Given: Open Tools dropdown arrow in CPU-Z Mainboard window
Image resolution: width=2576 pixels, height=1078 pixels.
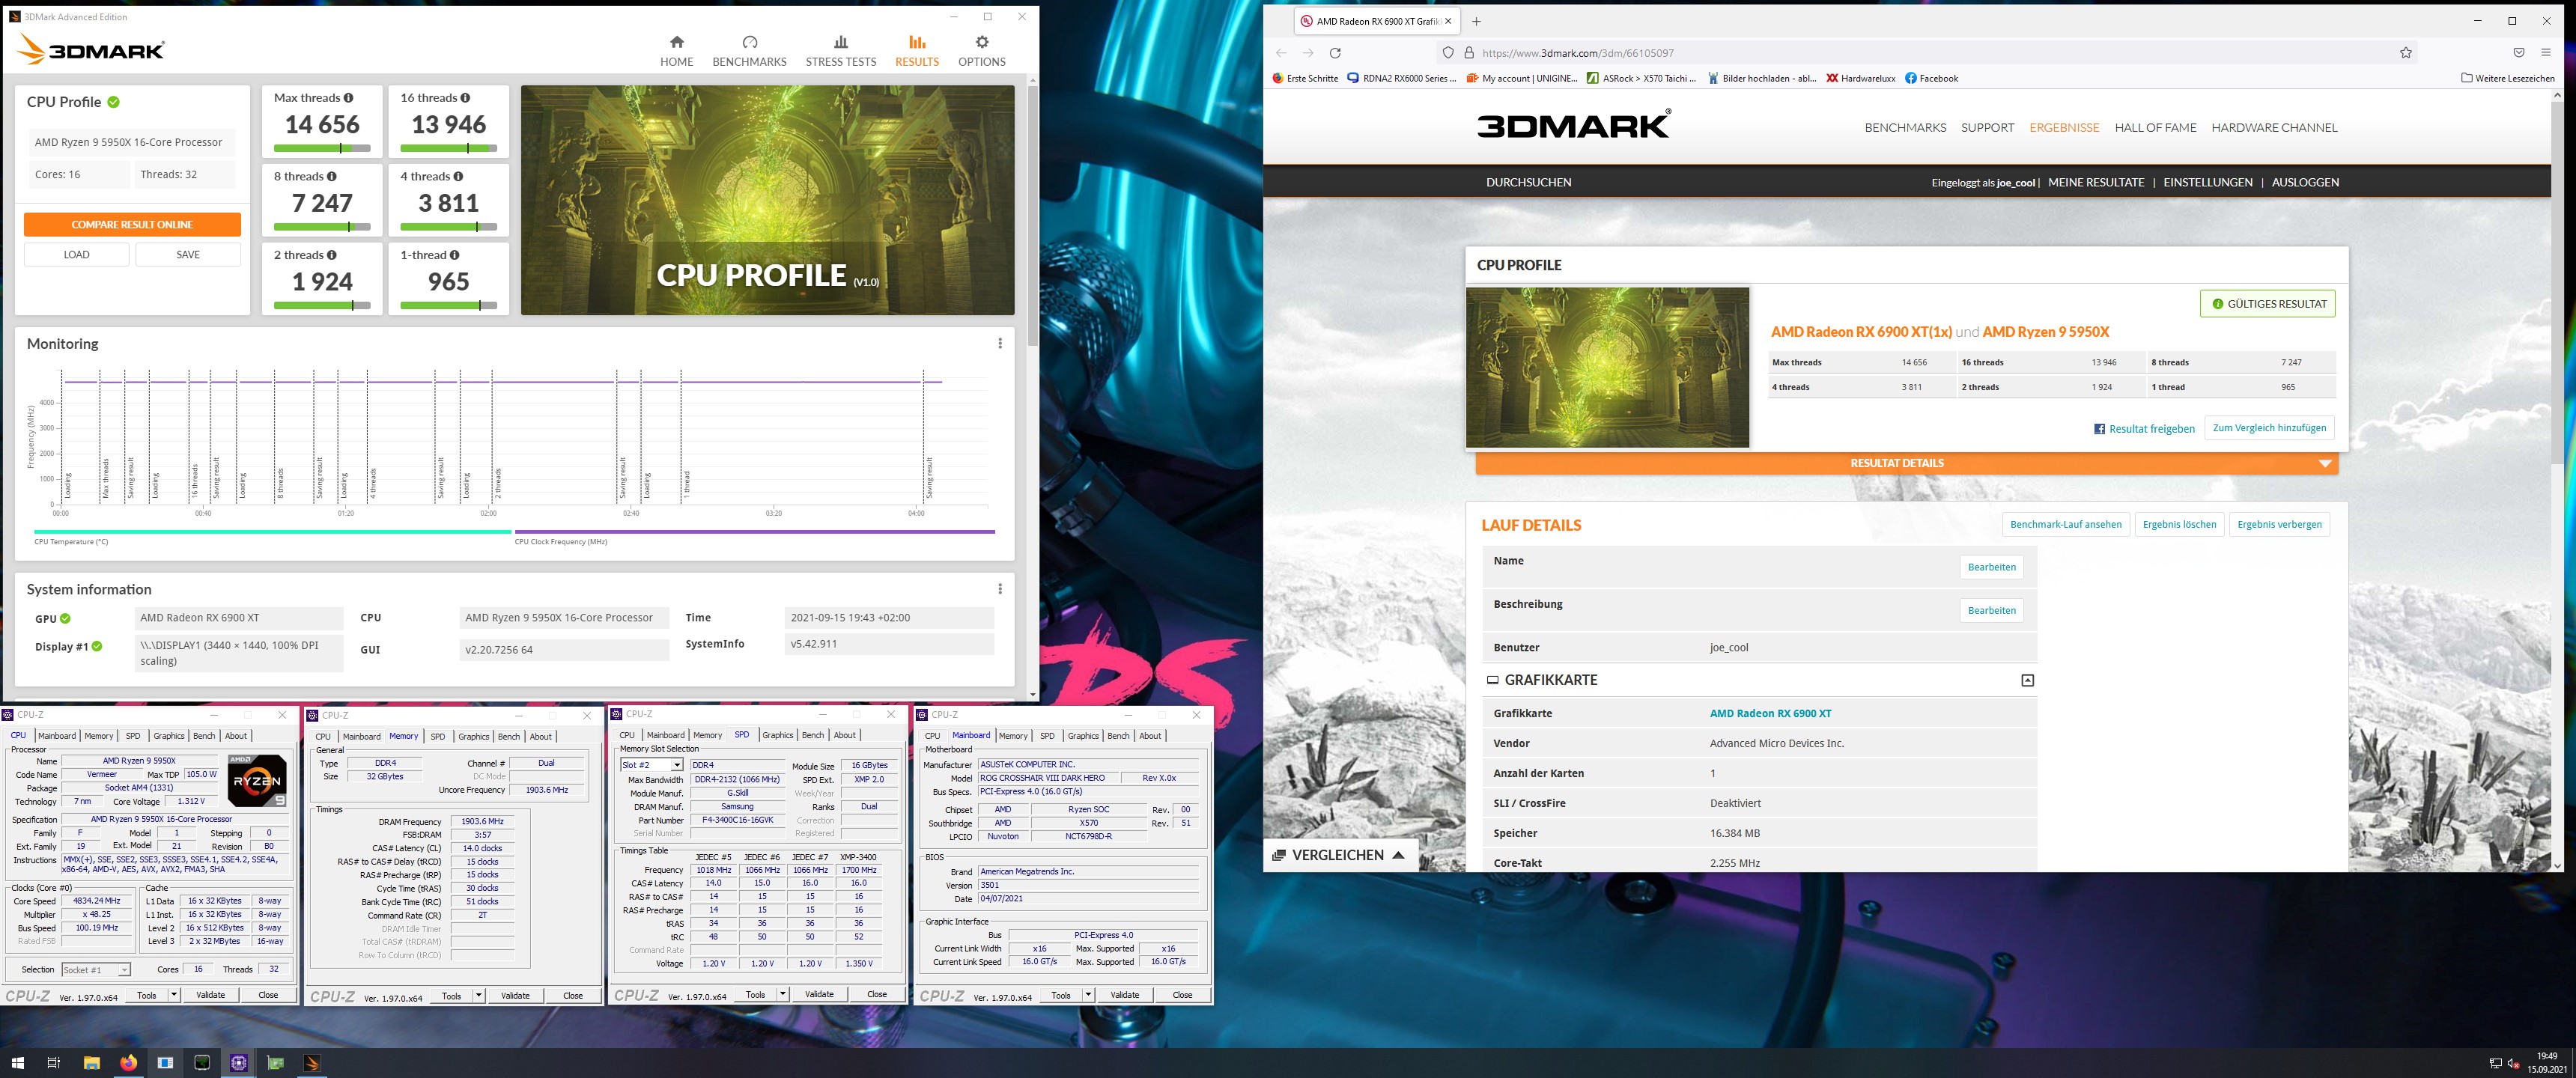Looking at the screenshot, I should pyautogui.click(x=1088, y=995).
